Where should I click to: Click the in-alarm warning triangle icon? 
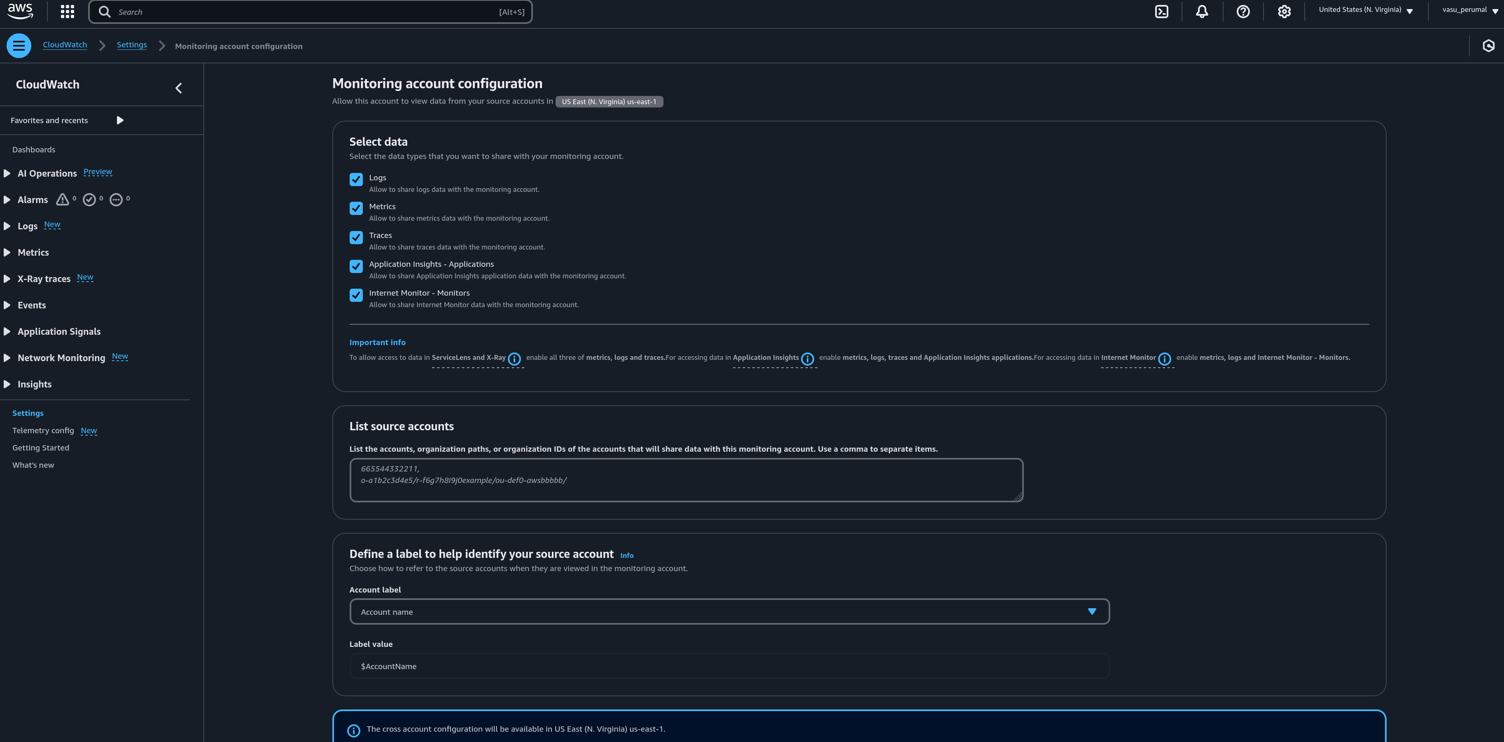63,200
